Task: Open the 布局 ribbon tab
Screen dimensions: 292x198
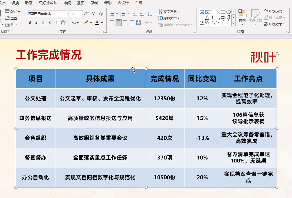Action: pos(139,3)
